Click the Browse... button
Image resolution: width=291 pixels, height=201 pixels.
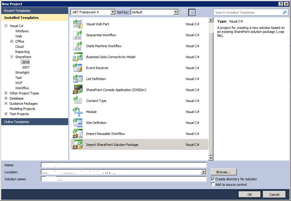(224, 172)
